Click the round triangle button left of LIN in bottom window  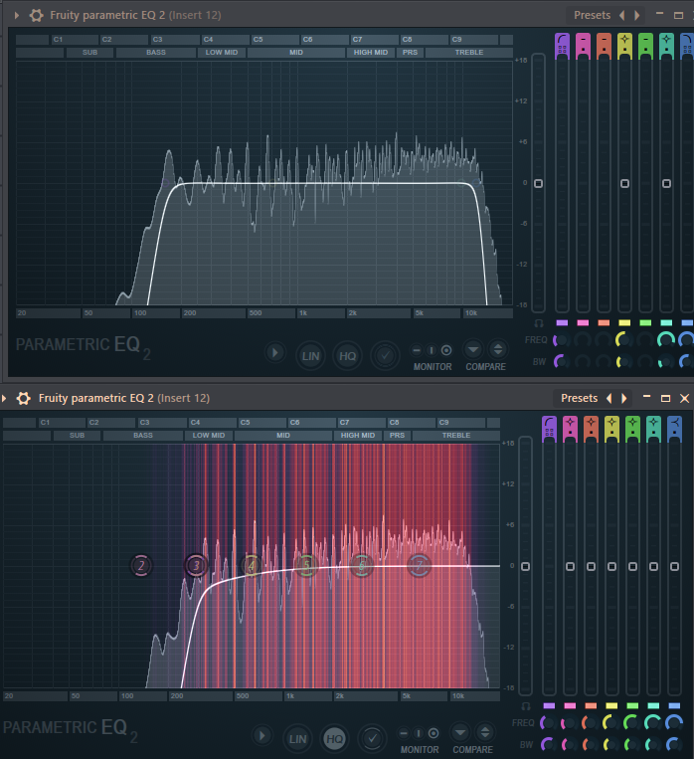coord(261,736)
